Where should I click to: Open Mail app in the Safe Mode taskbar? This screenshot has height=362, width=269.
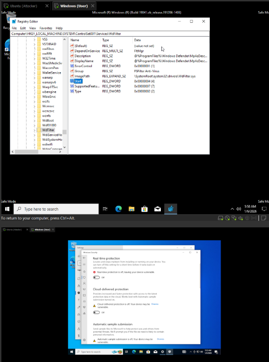(x=158, y=209)
